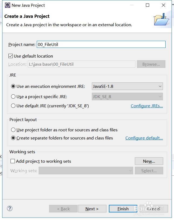
Task: Uncheck Use default location checkbox
Action: (11, 56)
